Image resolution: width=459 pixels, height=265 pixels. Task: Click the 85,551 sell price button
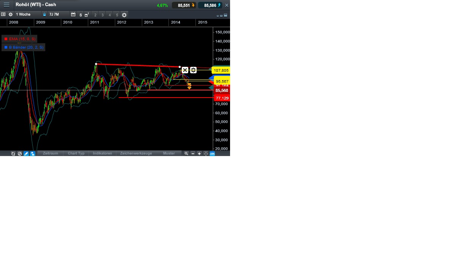coord(185,5)
